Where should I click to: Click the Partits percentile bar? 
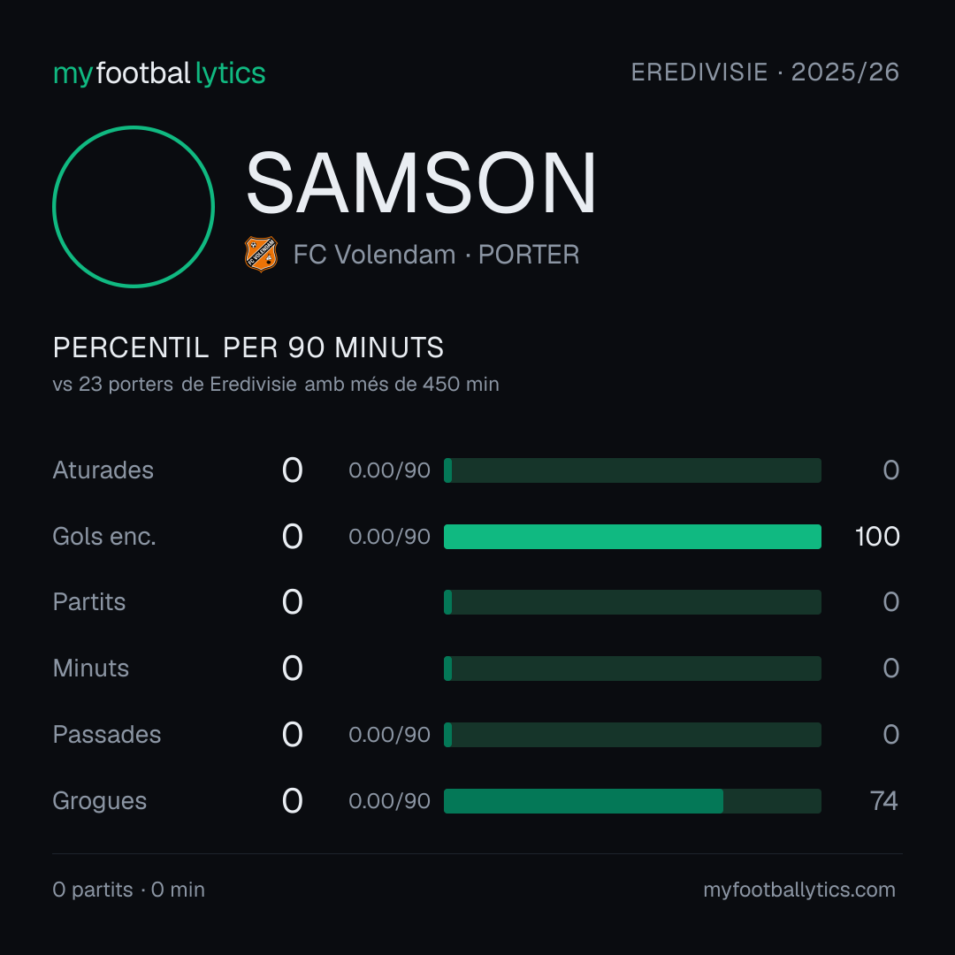point(632,602)
